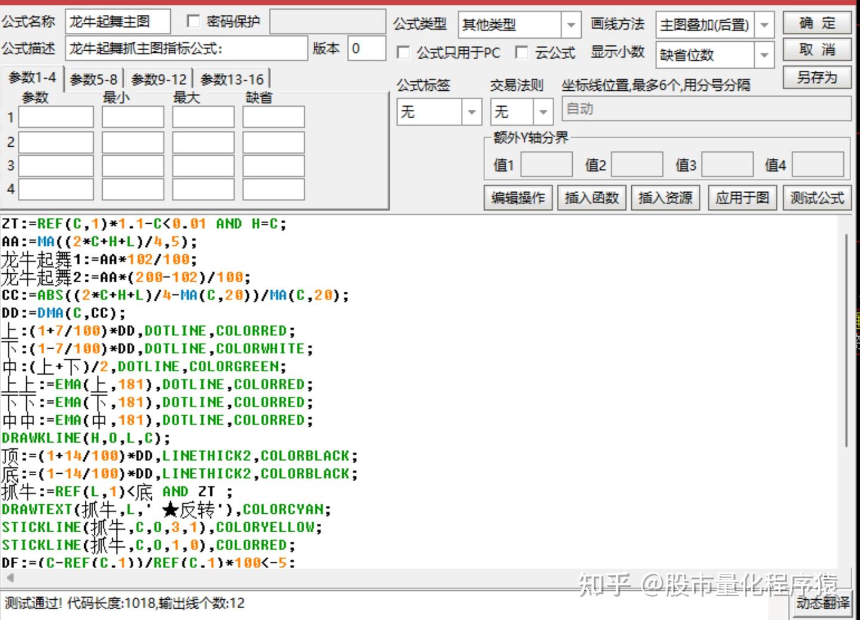Click the 插入资源 button

pos(665,198)
